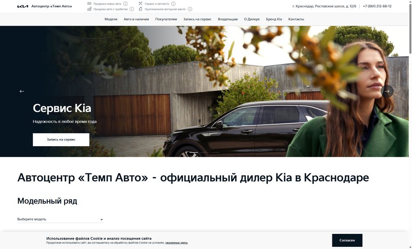Open Запись на сервис menu item
The image size is (412, 249).
(x=197, y=19)
